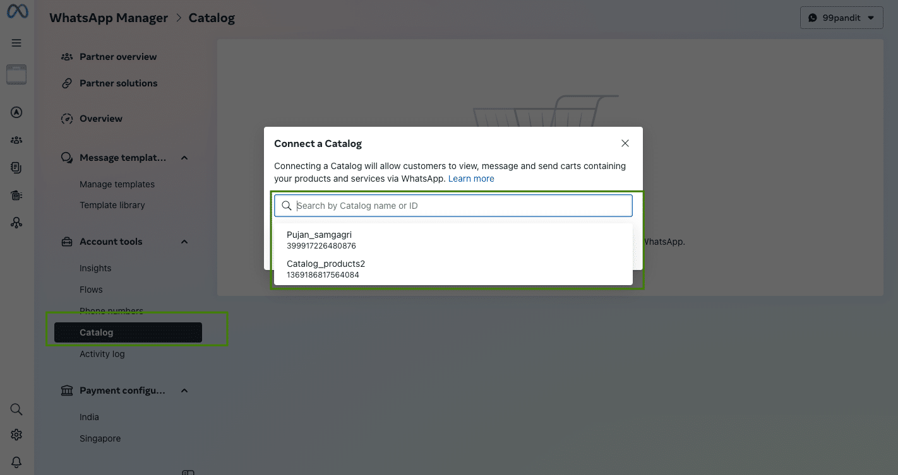This screenshot has width=898, height=475.
Task: Open Singapore payment configuration
Action: [100, 438]
